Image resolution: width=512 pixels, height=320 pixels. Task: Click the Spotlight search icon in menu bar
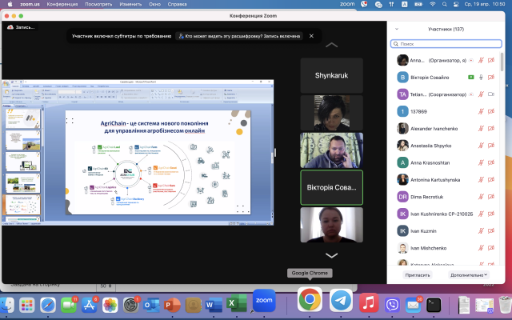(x=445, y=4)
